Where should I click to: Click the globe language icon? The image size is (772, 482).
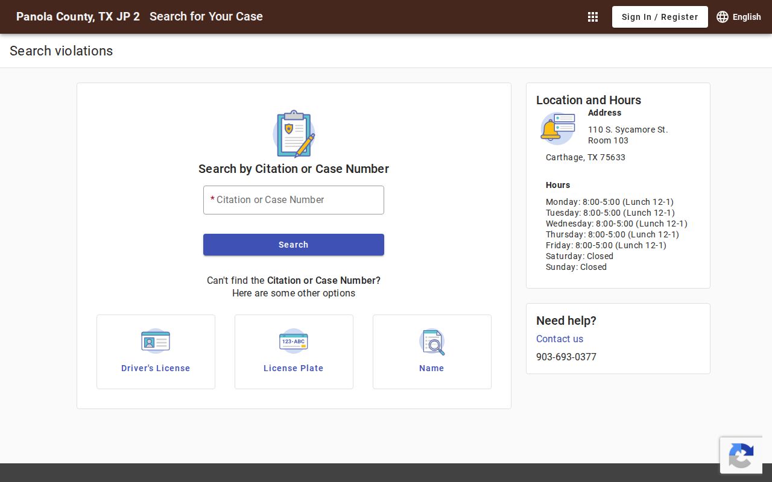click(723, 17)
